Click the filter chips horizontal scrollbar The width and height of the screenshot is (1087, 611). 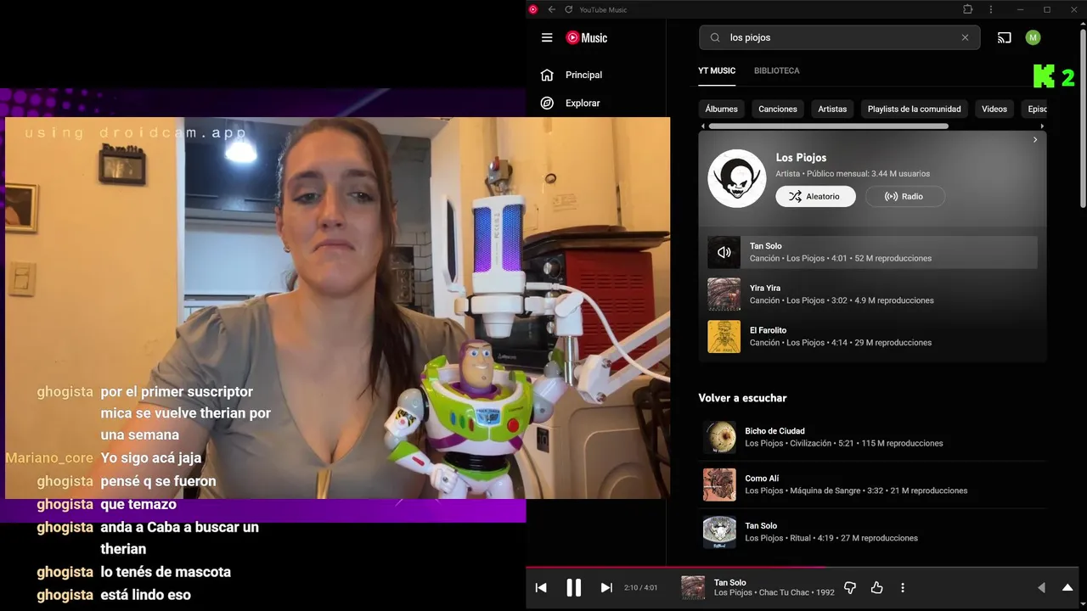[828, 126]
